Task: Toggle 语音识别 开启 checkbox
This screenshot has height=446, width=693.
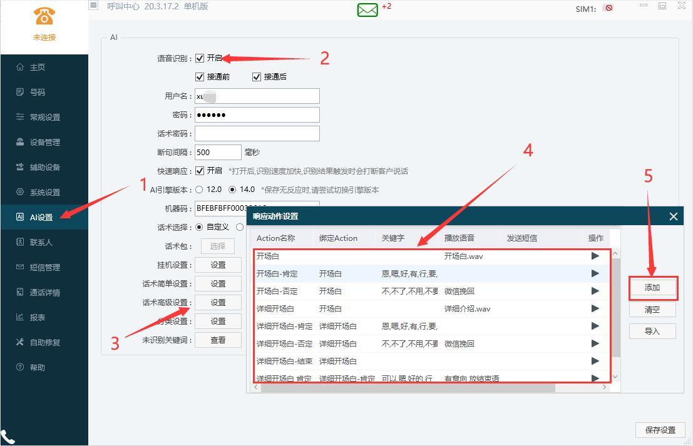Action: coord(200,58)
